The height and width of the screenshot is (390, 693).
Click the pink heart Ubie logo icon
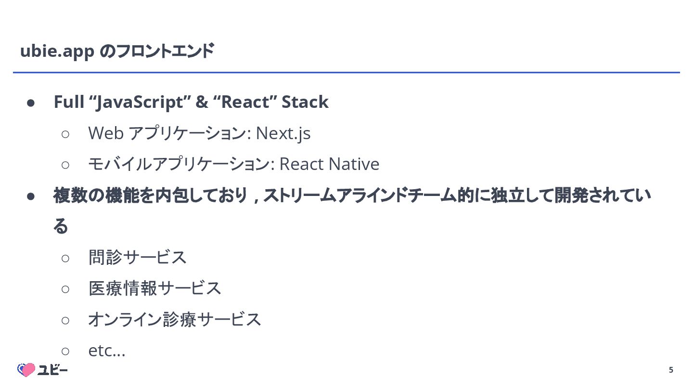[x=26, y=370]
